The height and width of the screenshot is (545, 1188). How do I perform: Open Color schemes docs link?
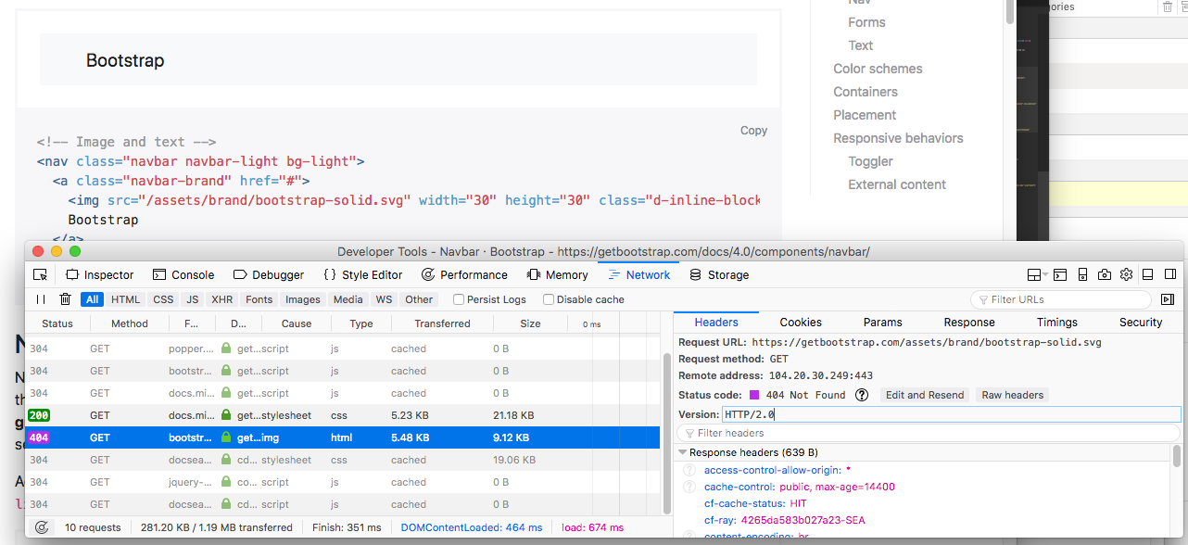point(878,69)
